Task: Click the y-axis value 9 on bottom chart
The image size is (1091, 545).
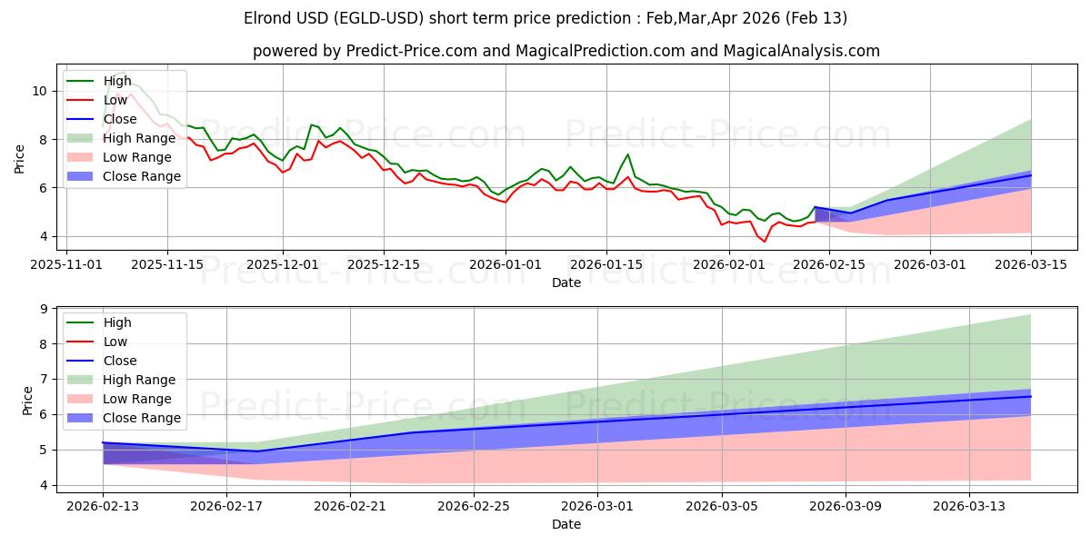Action: tap(43, 310)
